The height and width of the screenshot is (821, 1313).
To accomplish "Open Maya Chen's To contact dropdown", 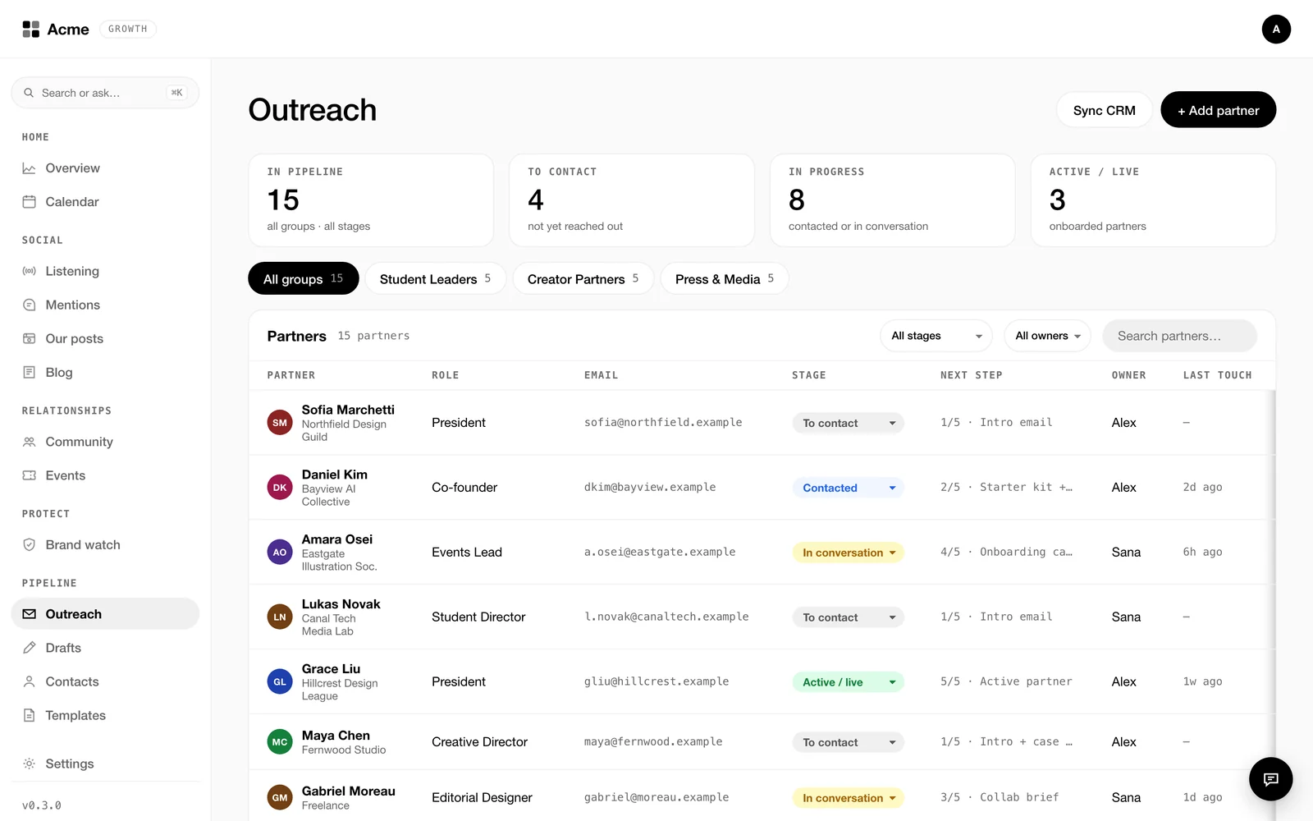I will click(x=848, y=742).
